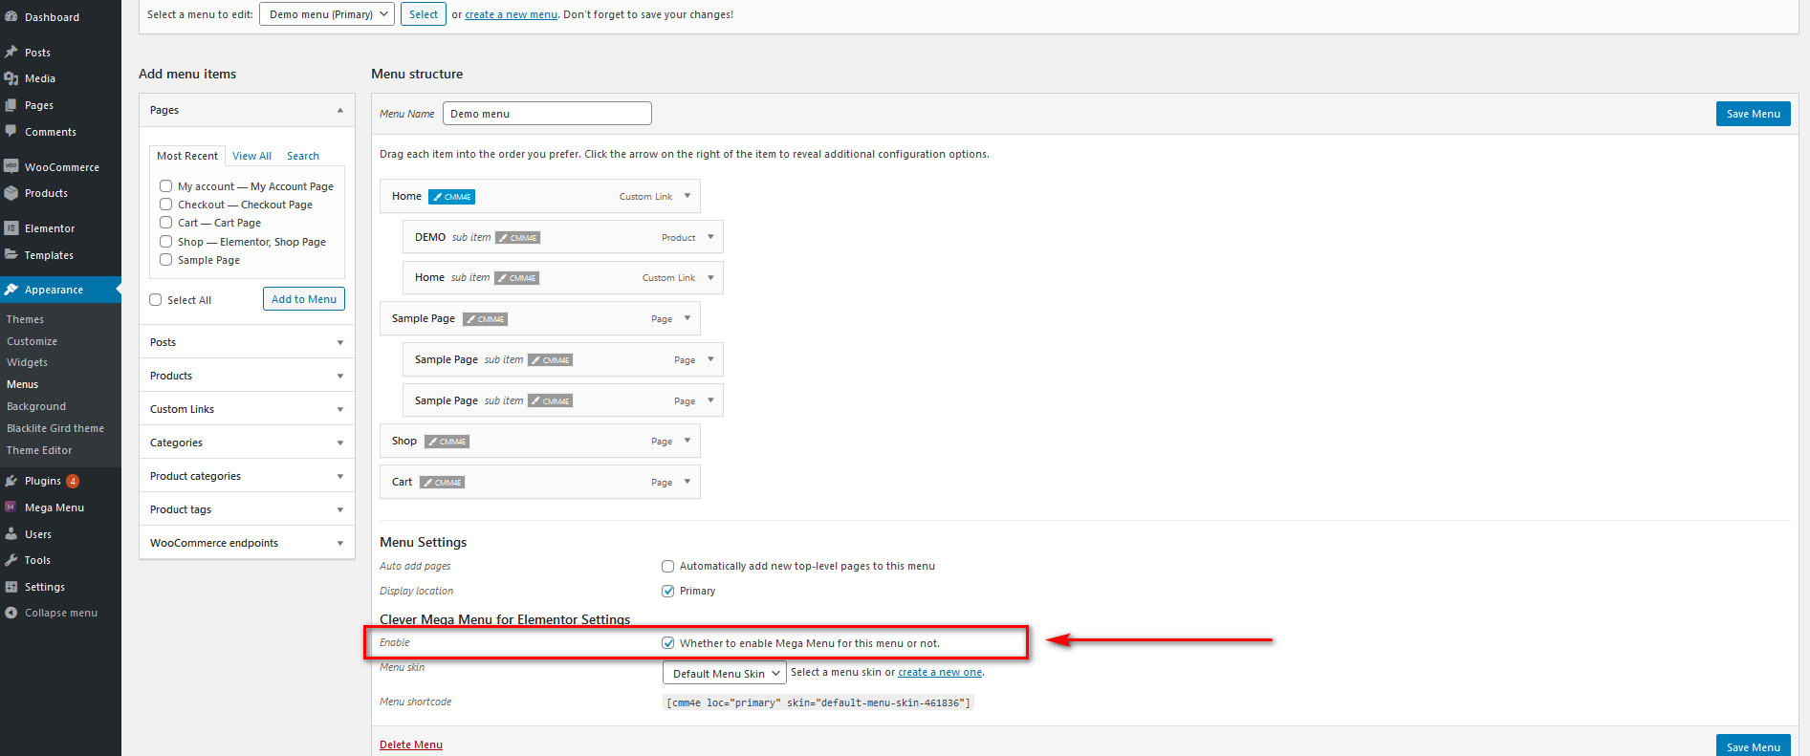Click the CMM4E badge on Shop item

click(x=447, y=442)
